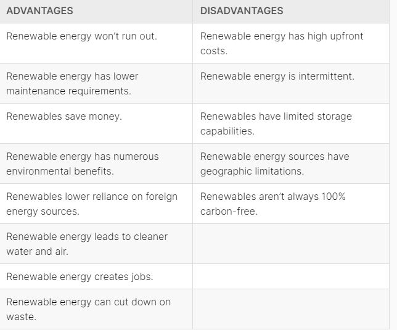Select the "Renewables save money" cell
The width and height of the screenshot is (397, 330).
[x=64, y=116]
